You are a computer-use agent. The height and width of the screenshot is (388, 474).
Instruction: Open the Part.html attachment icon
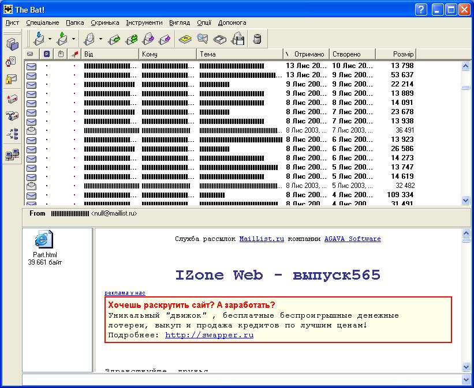(44, 239)
